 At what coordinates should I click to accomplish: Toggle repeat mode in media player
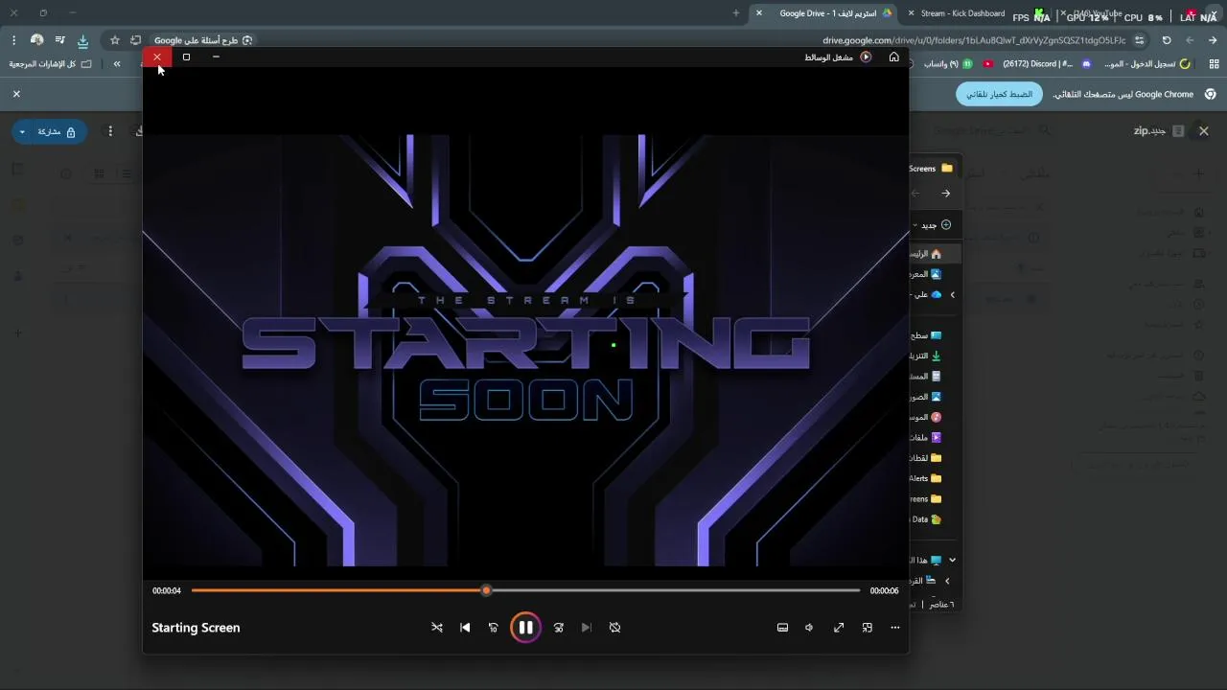(x=615, y=628)
